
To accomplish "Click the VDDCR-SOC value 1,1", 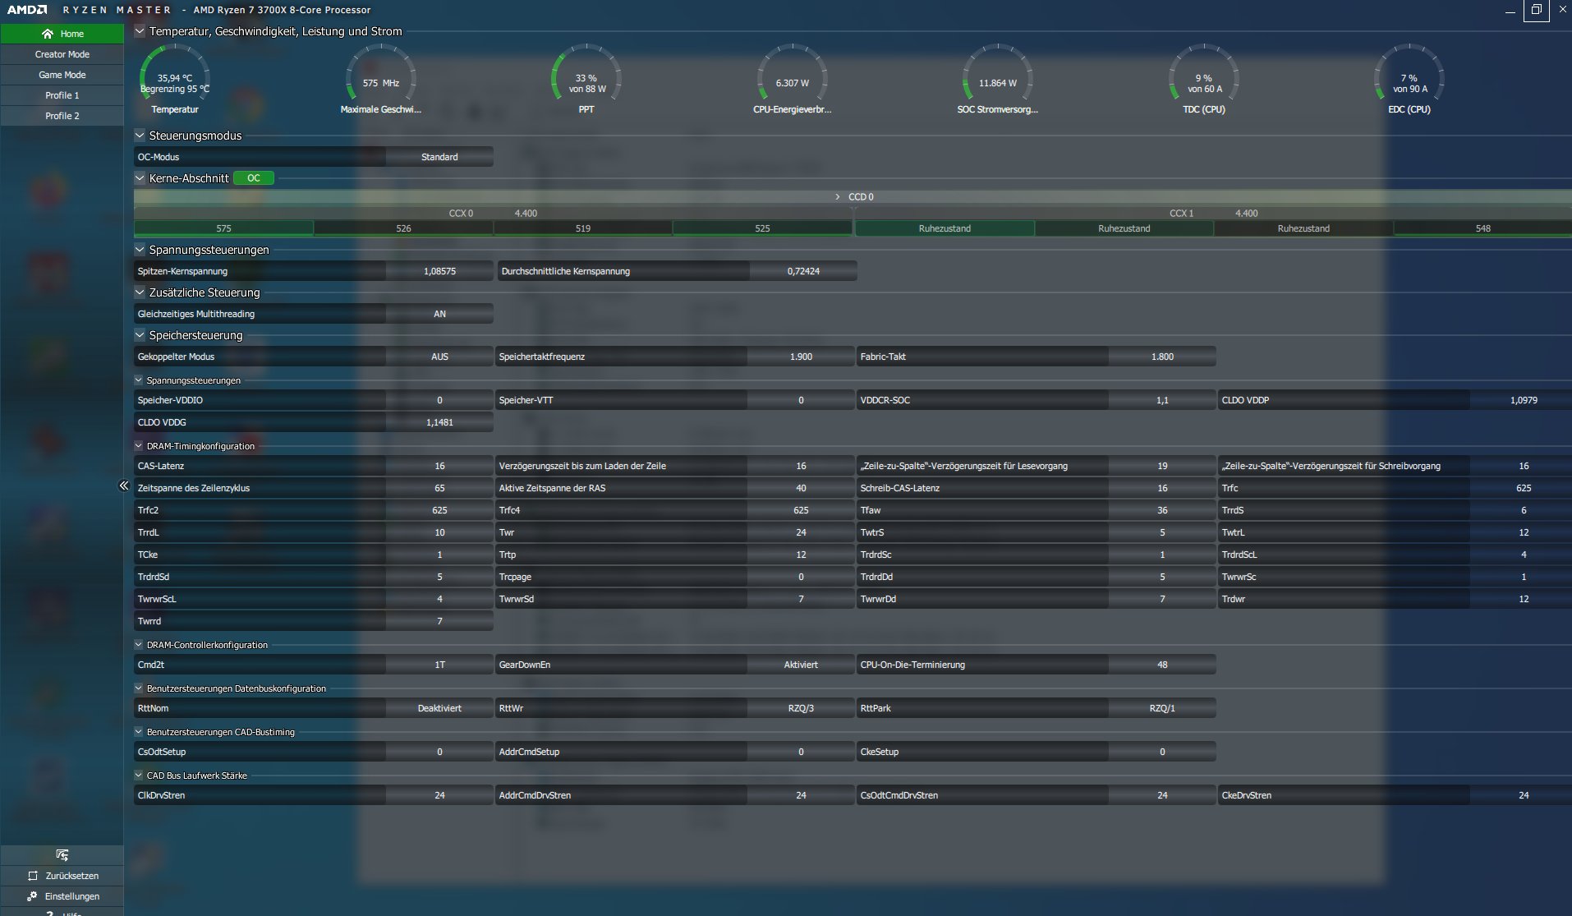I will (1162, 400).
